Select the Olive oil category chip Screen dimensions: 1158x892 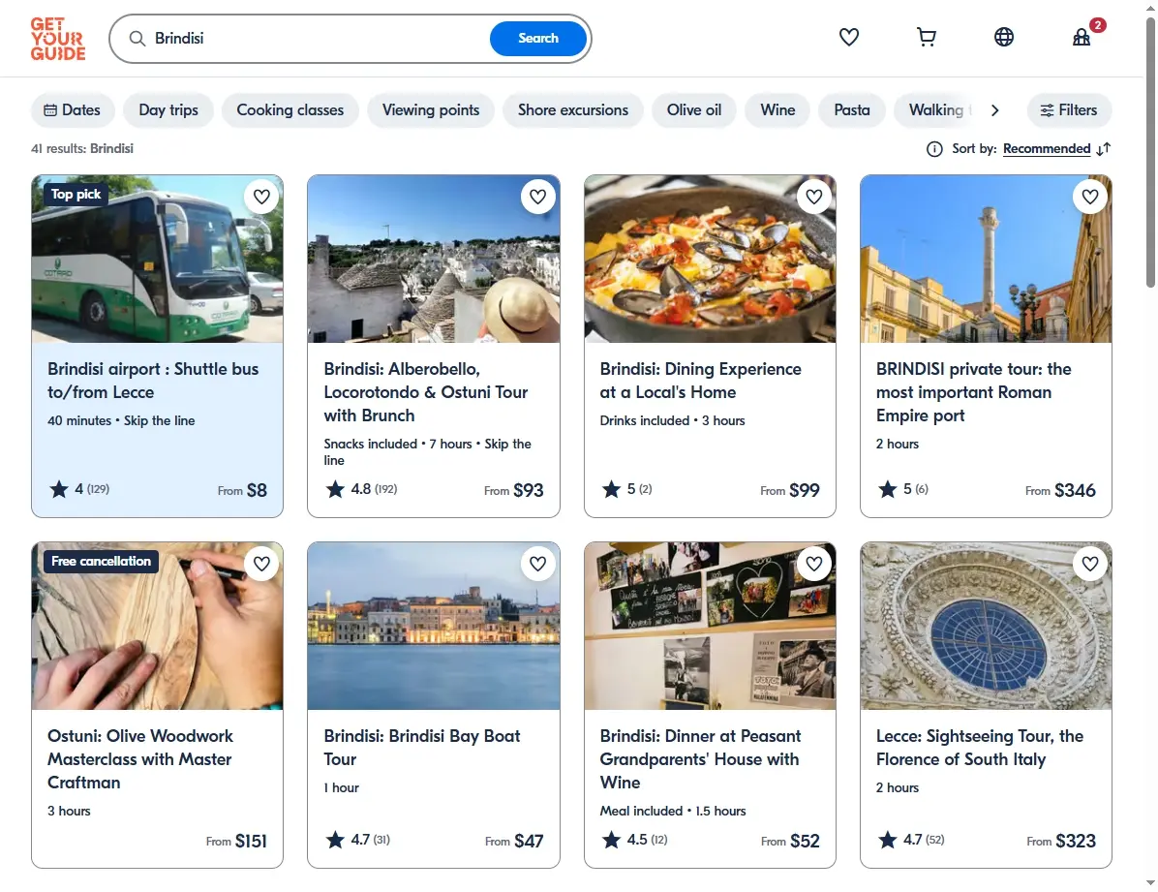[694, 110]
